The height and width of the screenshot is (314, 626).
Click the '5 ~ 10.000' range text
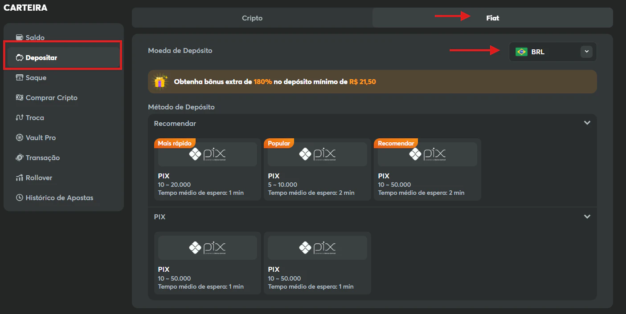[282, 185]
